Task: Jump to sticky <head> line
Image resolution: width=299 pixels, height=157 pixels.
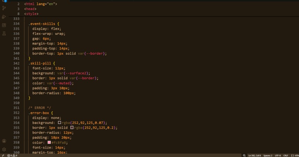Action: pyautogui.click(x=30, y=9)
